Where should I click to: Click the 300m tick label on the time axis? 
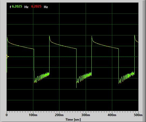click(86, 115)
